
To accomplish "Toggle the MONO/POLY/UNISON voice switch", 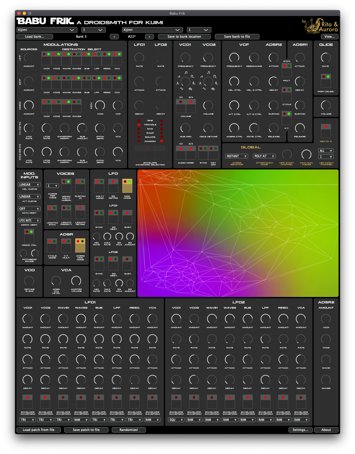I will [66, 186].
